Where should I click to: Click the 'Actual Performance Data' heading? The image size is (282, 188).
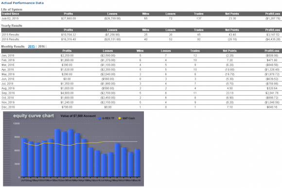[22, 3]
